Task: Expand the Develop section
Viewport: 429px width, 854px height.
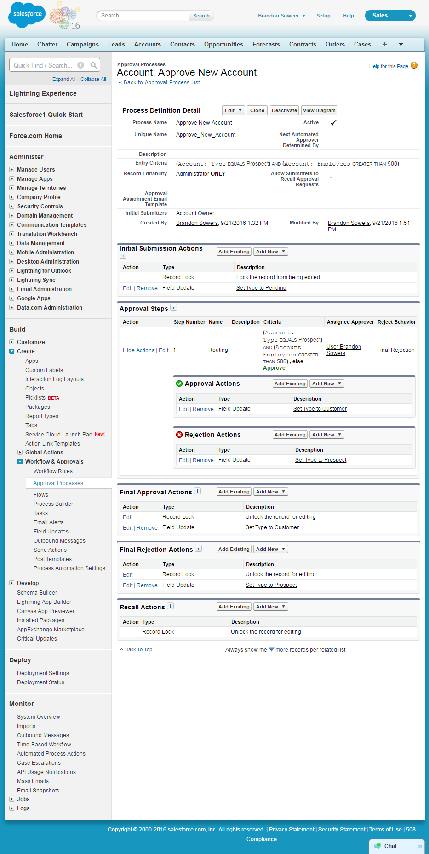Action: pyautogui.click(x=11, y=583)
